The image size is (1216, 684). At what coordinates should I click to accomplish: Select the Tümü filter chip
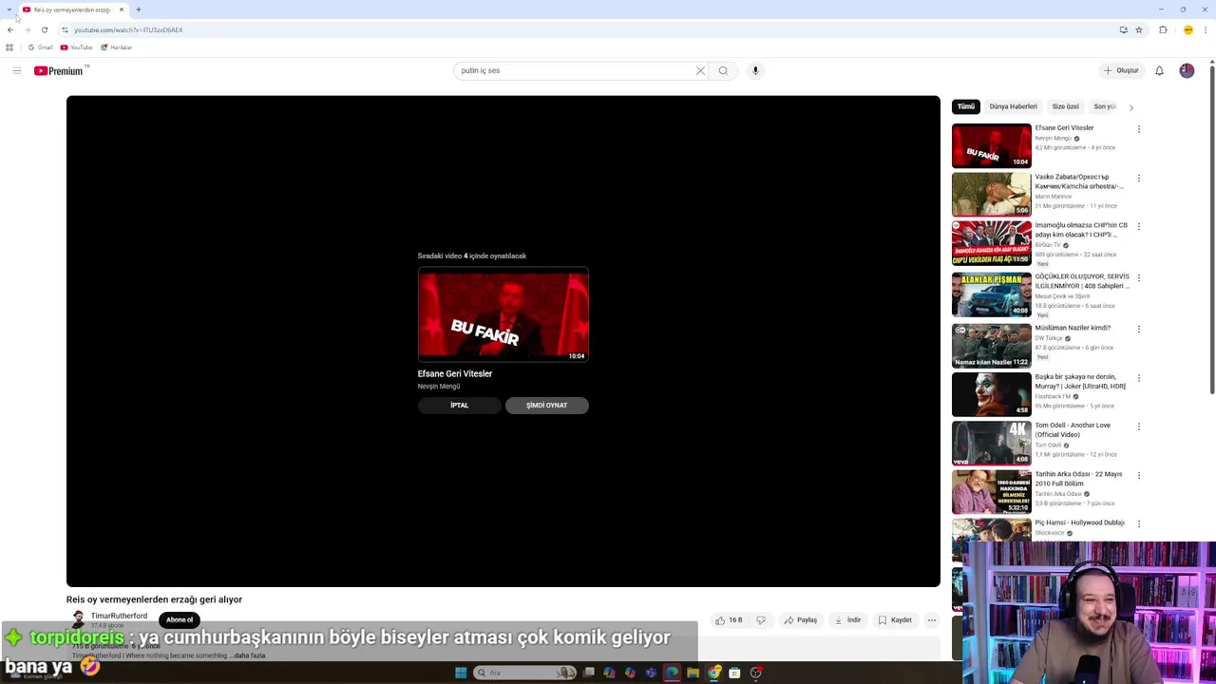point(965,106)
